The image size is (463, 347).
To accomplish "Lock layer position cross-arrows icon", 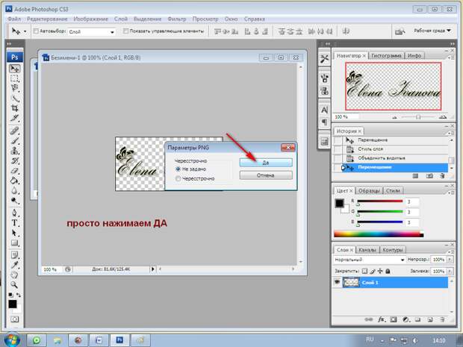I will [380, 271].
